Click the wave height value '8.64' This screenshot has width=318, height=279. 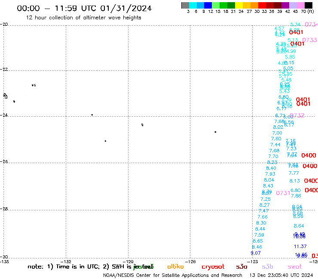pyautogui.click(x=299, y=226)
